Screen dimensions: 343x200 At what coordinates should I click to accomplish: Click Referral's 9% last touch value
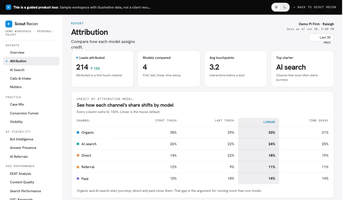tap(232, 167)
